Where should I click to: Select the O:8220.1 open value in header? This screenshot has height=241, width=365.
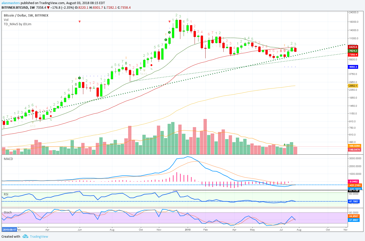pyautogui.click(x=82, y=8)
